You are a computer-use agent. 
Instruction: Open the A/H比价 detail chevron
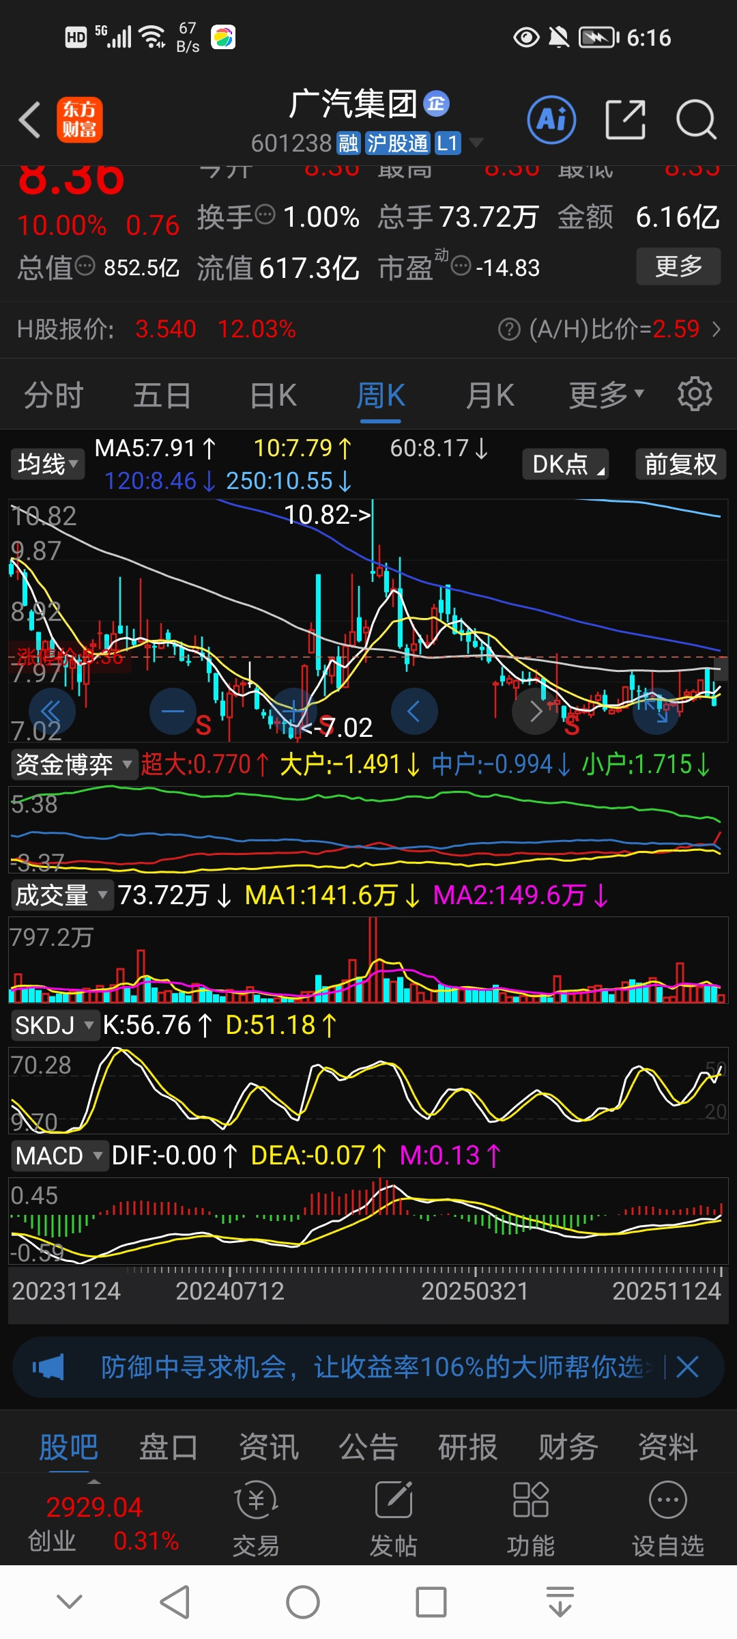point(717,330)
